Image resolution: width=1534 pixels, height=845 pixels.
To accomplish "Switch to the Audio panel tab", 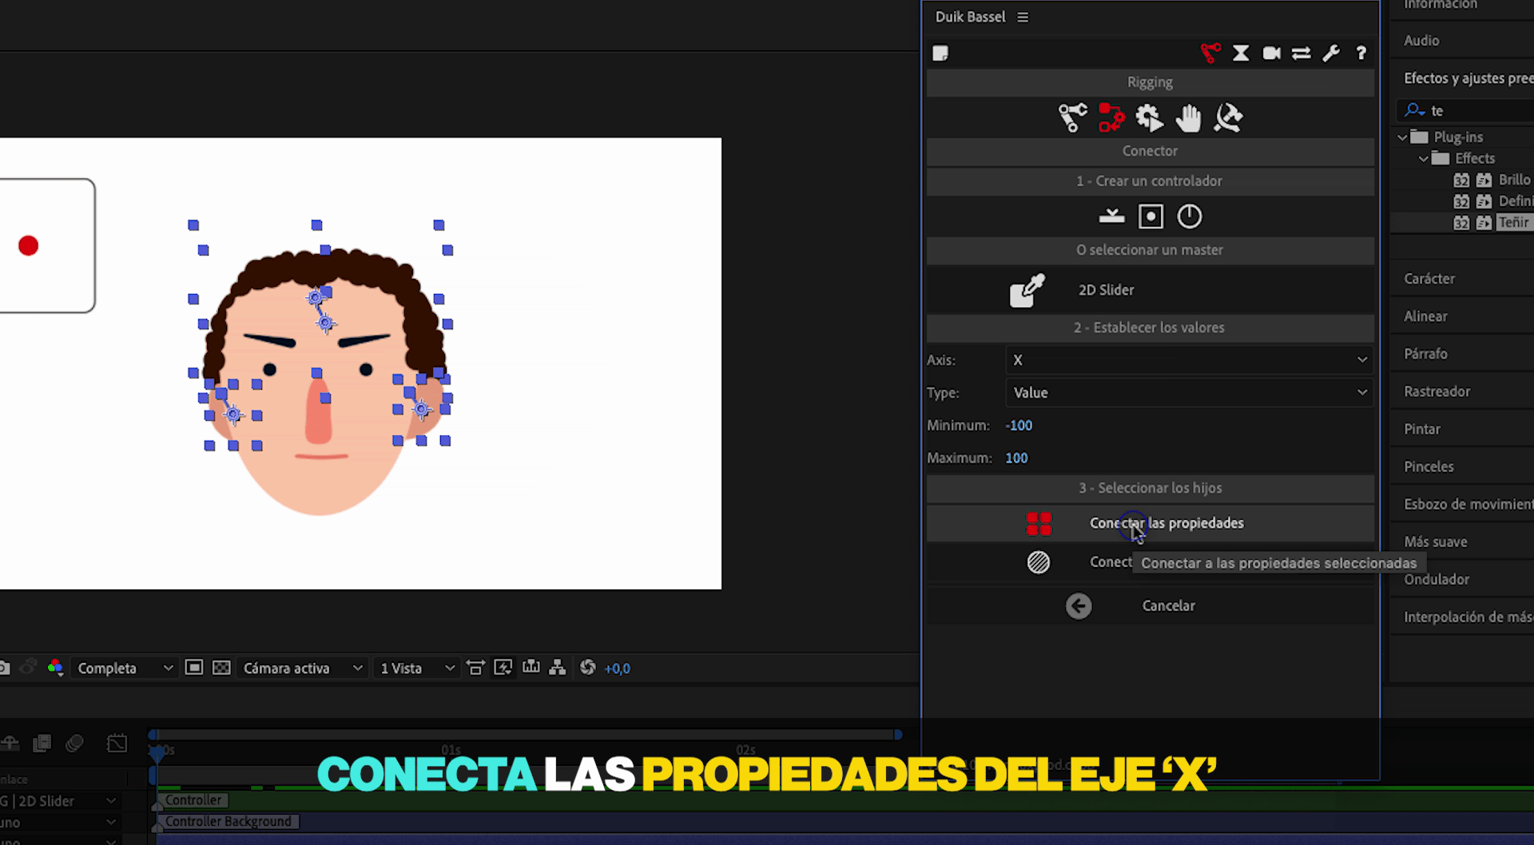I will click(x=1422, y=40).
